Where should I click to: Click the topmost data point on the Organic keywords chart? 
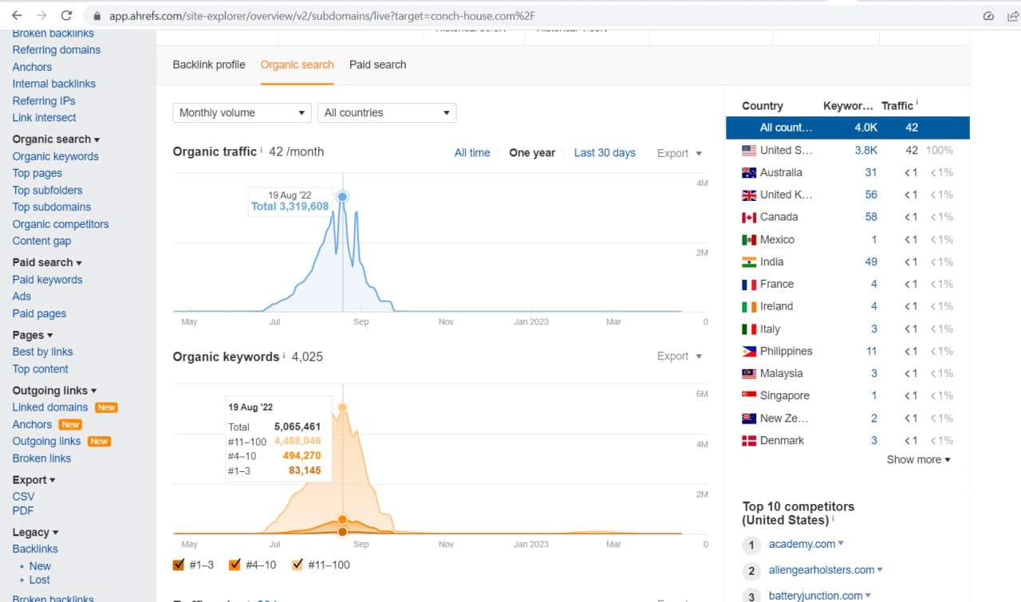click(x=343, y=407)
